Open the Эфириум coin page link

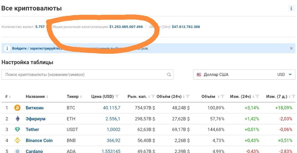pos(35,119)
